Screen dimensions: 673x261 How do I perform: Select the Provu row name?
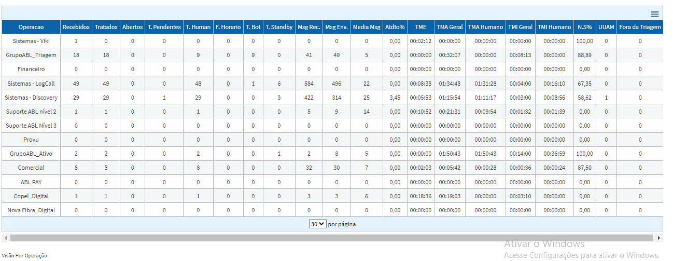click(31, 140)
